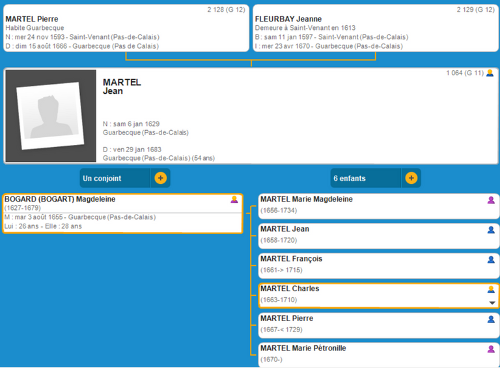
Task: Click blue person icon for Pierre (1667-1729)
Action: point(492,319)
